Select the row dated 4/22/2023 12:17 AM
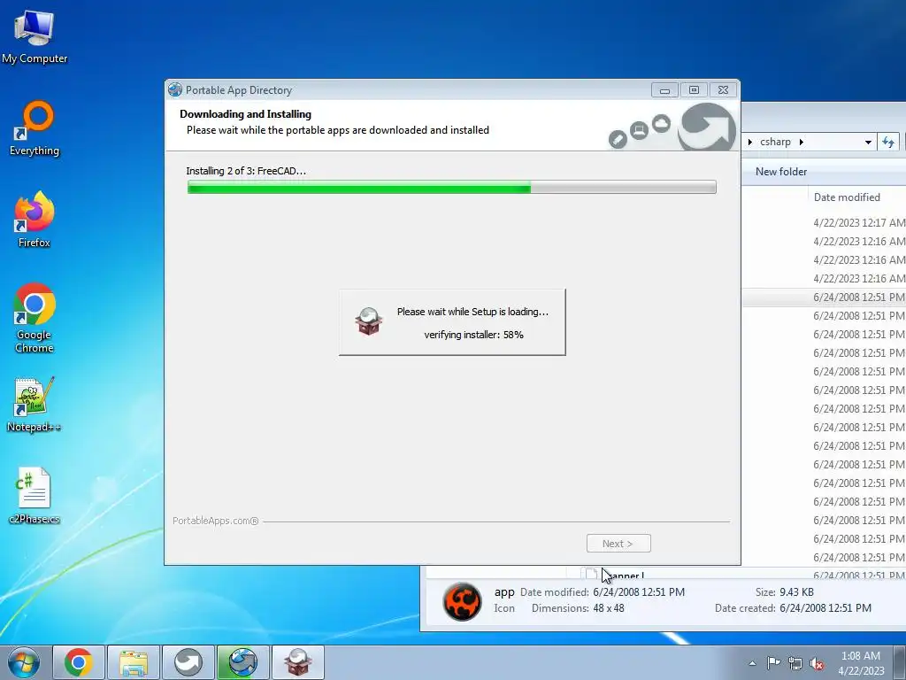The height and width of the screenshot is (680, 906). [824, 222]
